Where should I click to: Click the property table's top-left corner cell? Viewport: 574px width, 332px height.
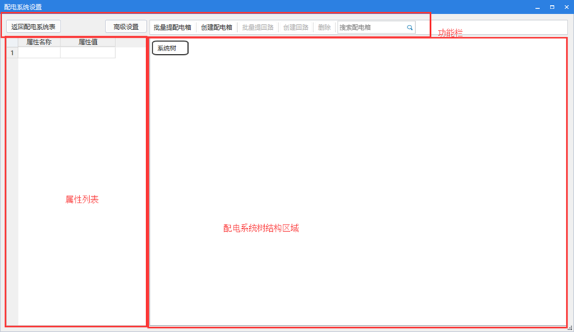12,43
